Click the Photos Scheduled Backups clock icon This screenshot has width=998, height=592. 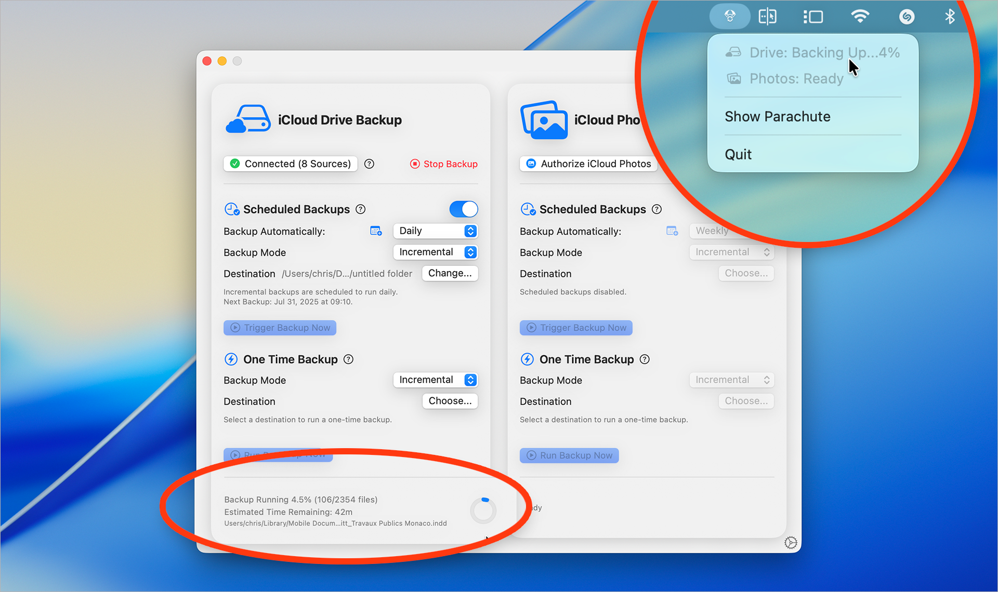tap(528, 209)
